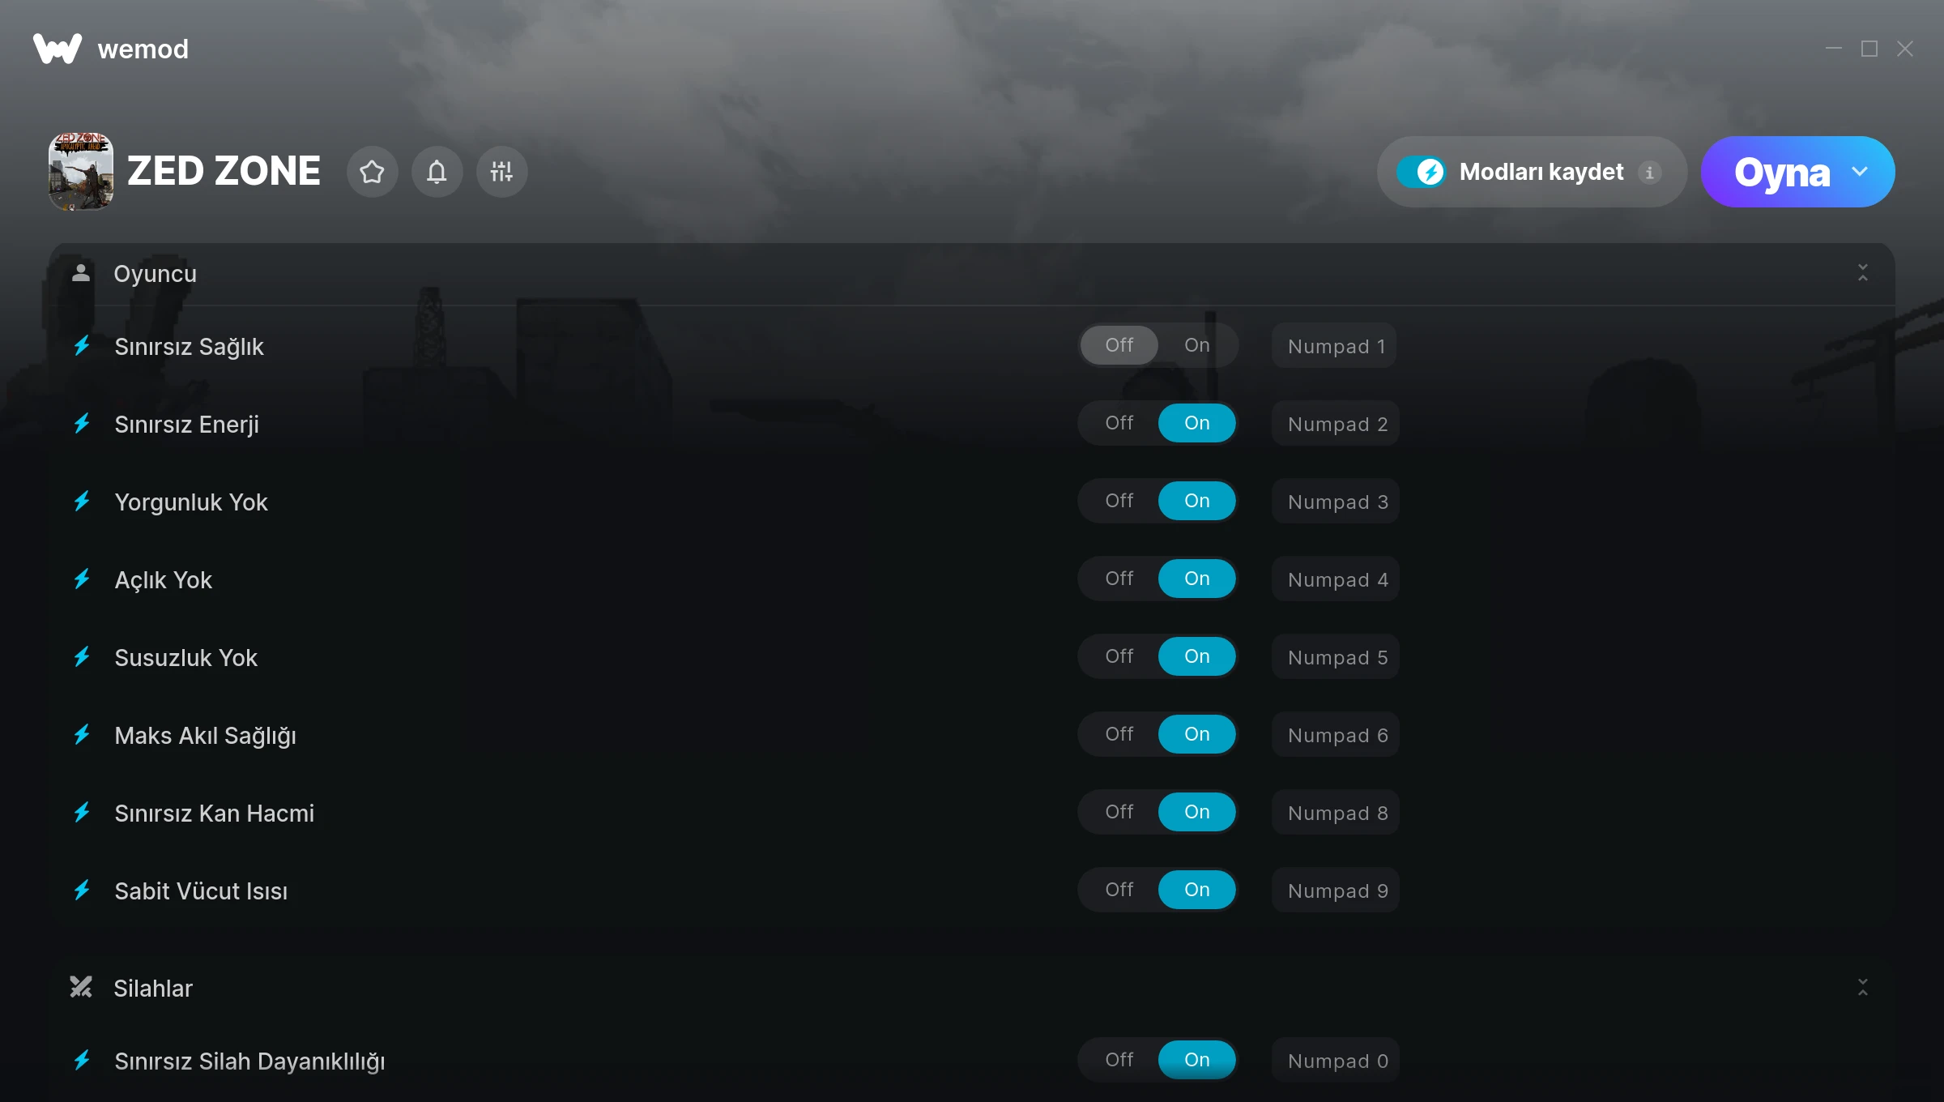
Task: Click lightning icon beside Sınırsız Enerji
Action: tap(82, 424)
